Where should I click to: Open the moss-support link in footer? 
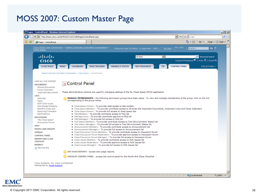pyautogui.click(x=56, y=165)
